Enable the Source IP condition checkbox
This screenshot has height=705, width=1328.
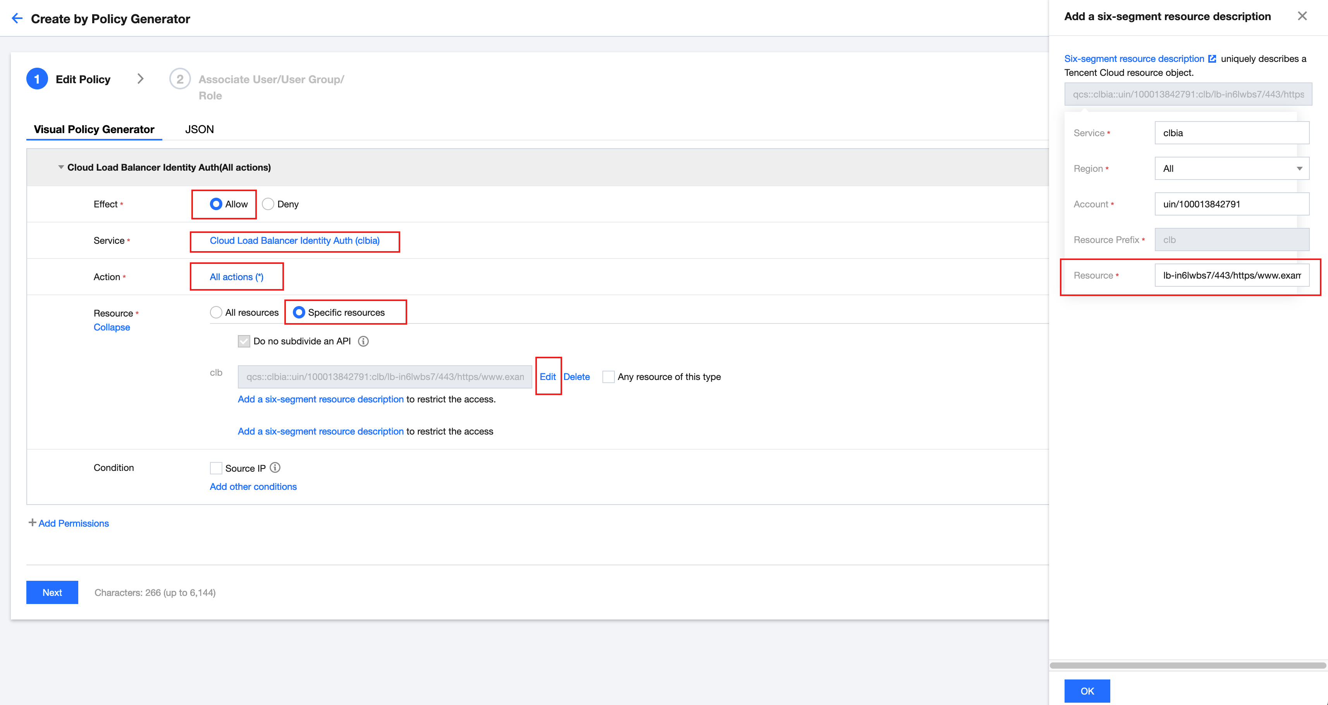pyautogui.click(x=216, y=467)
